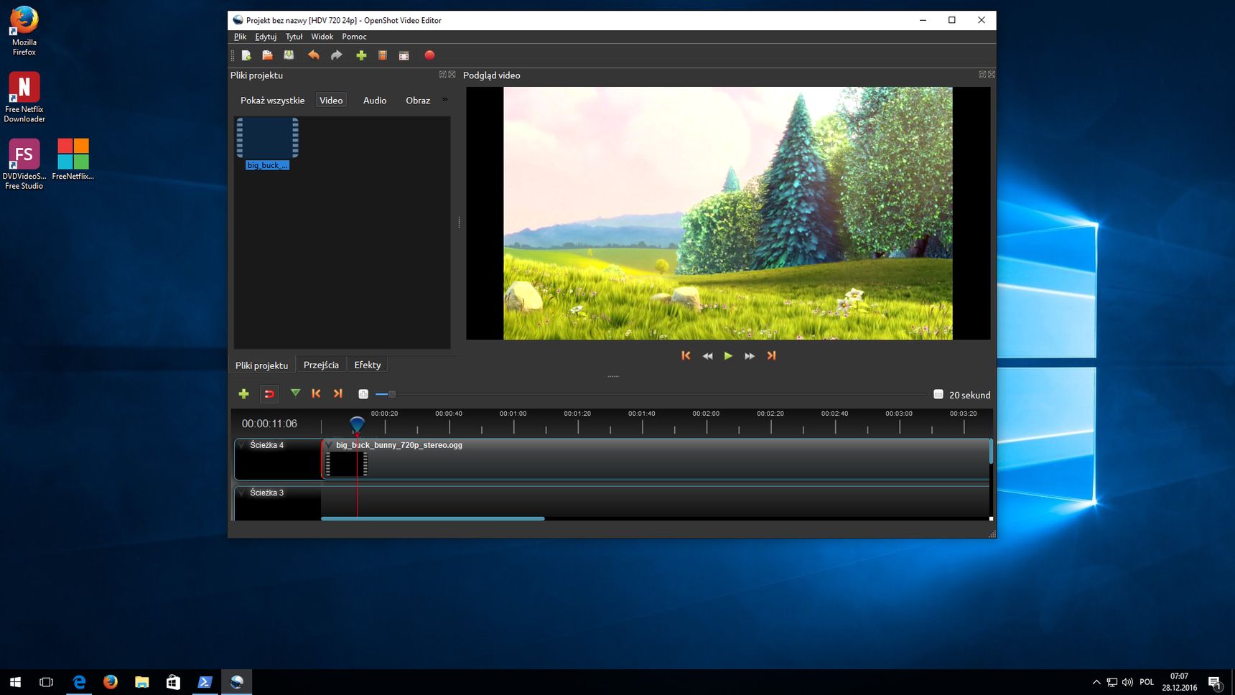This screenshot has width=1235, height=695.
Task: Click the New Project toolbar icon
Action: (246, 55)
